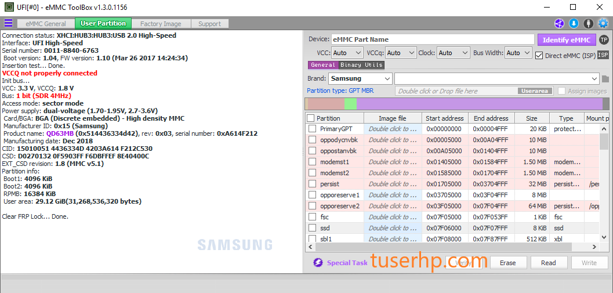Viewport: 613px width, 293px height.
Task: Select the User Partition tab
Action: coord(103,23)
